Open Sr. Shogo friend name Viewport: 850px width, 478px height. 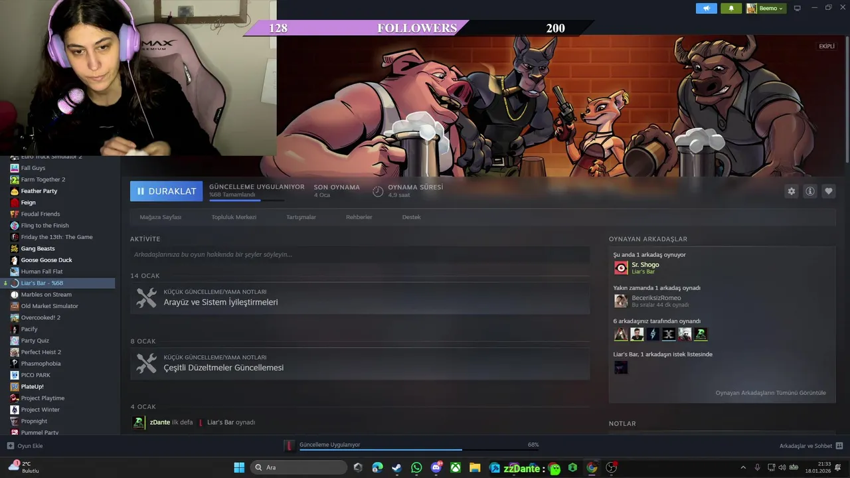point(645,265)
